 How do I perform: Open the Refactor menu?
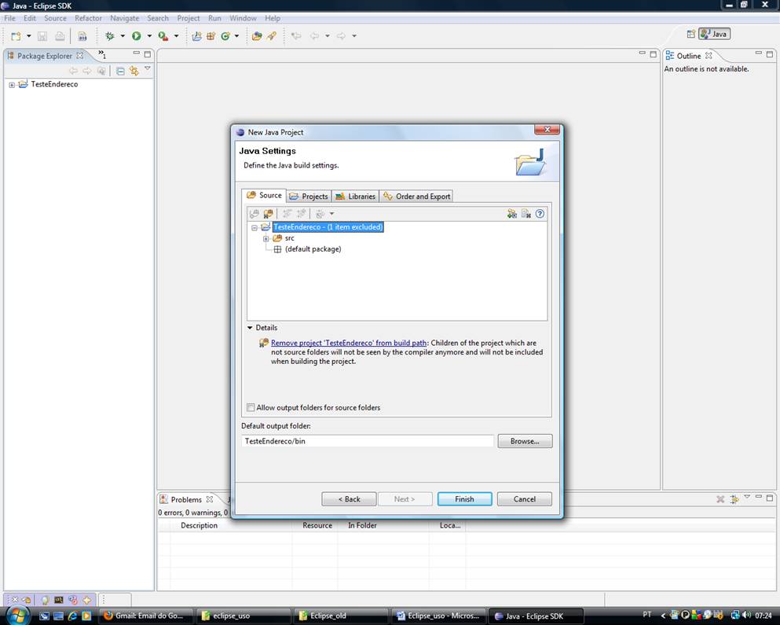(88, 18)
